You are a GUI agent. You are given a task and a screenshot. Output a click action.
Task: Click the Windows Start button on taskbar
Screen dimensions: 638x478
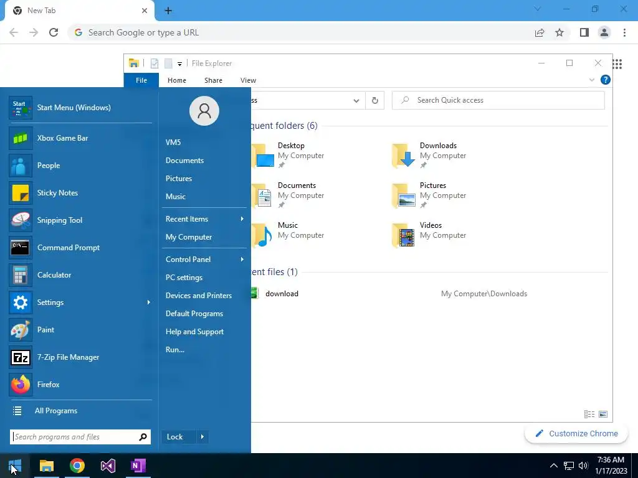15,466
